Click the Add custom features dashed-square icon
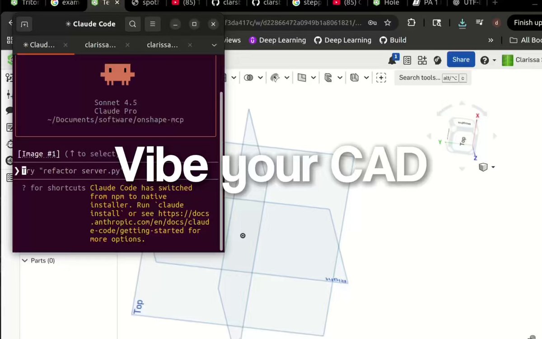 coord(381,78)
